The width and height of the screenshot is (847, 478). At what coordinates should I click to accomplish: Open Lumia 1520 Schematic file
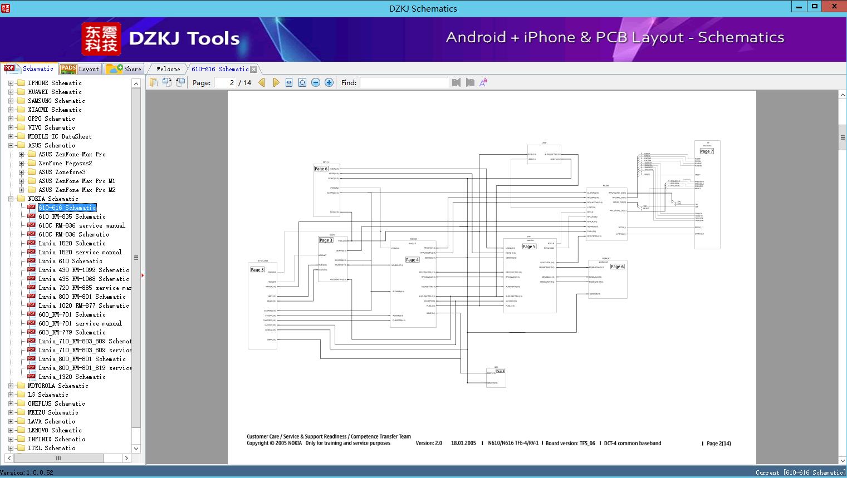click(x=72, y=243)
